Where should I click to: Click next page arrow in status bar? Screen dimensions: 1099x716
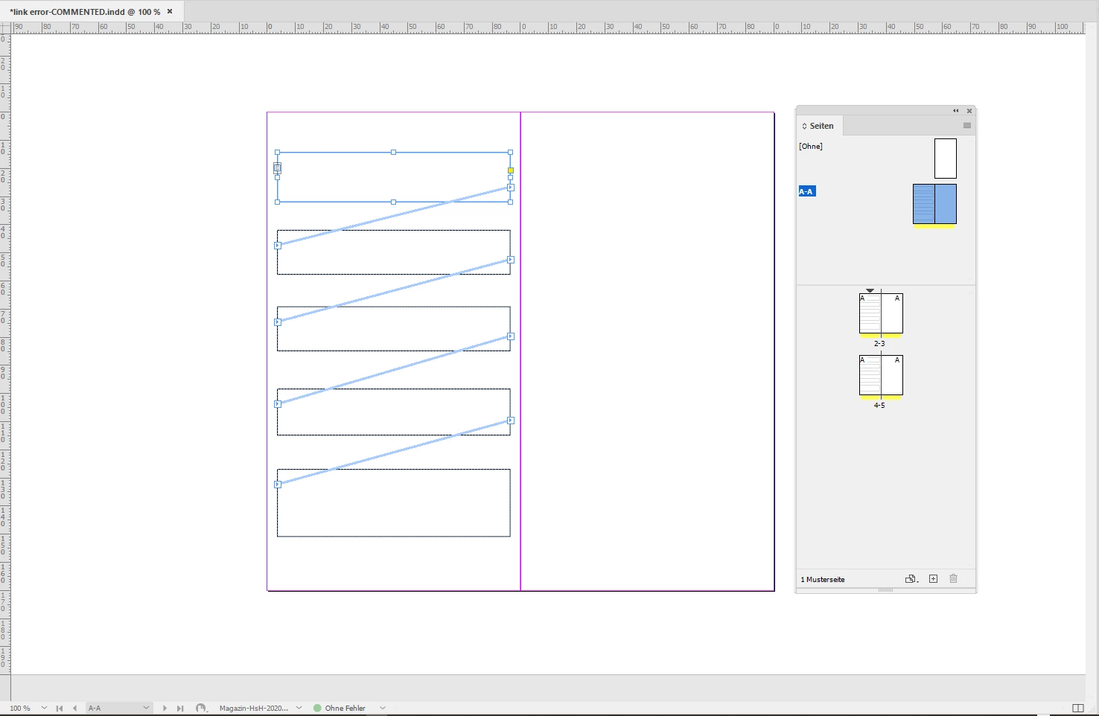point(165,708)
